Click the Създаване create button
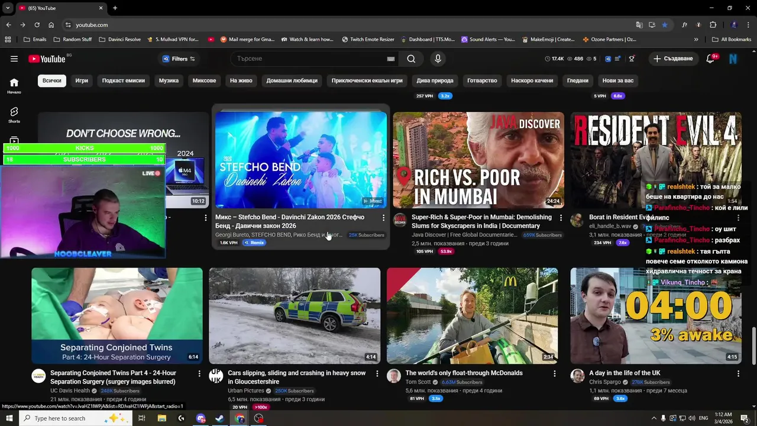The width and height of the screenshot is (757, 426). coord(673,59)
